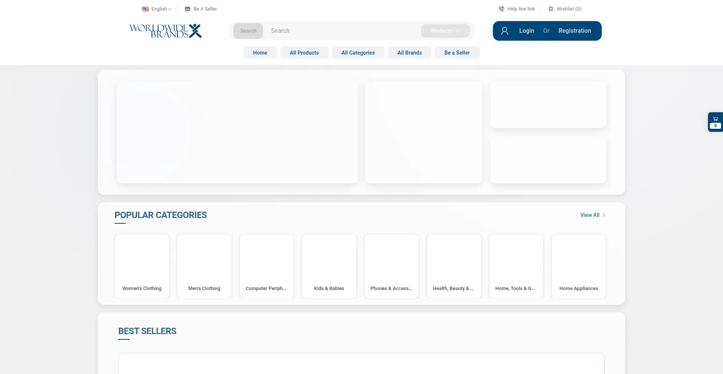Viewport: 723px width, 374px height.
Task: Open the Kids & Babies category card
Action: [329, 266]
